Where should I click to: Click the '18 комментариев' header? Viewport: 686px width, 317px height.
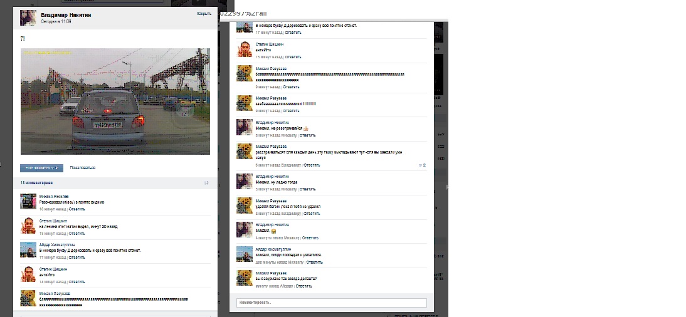36,183
